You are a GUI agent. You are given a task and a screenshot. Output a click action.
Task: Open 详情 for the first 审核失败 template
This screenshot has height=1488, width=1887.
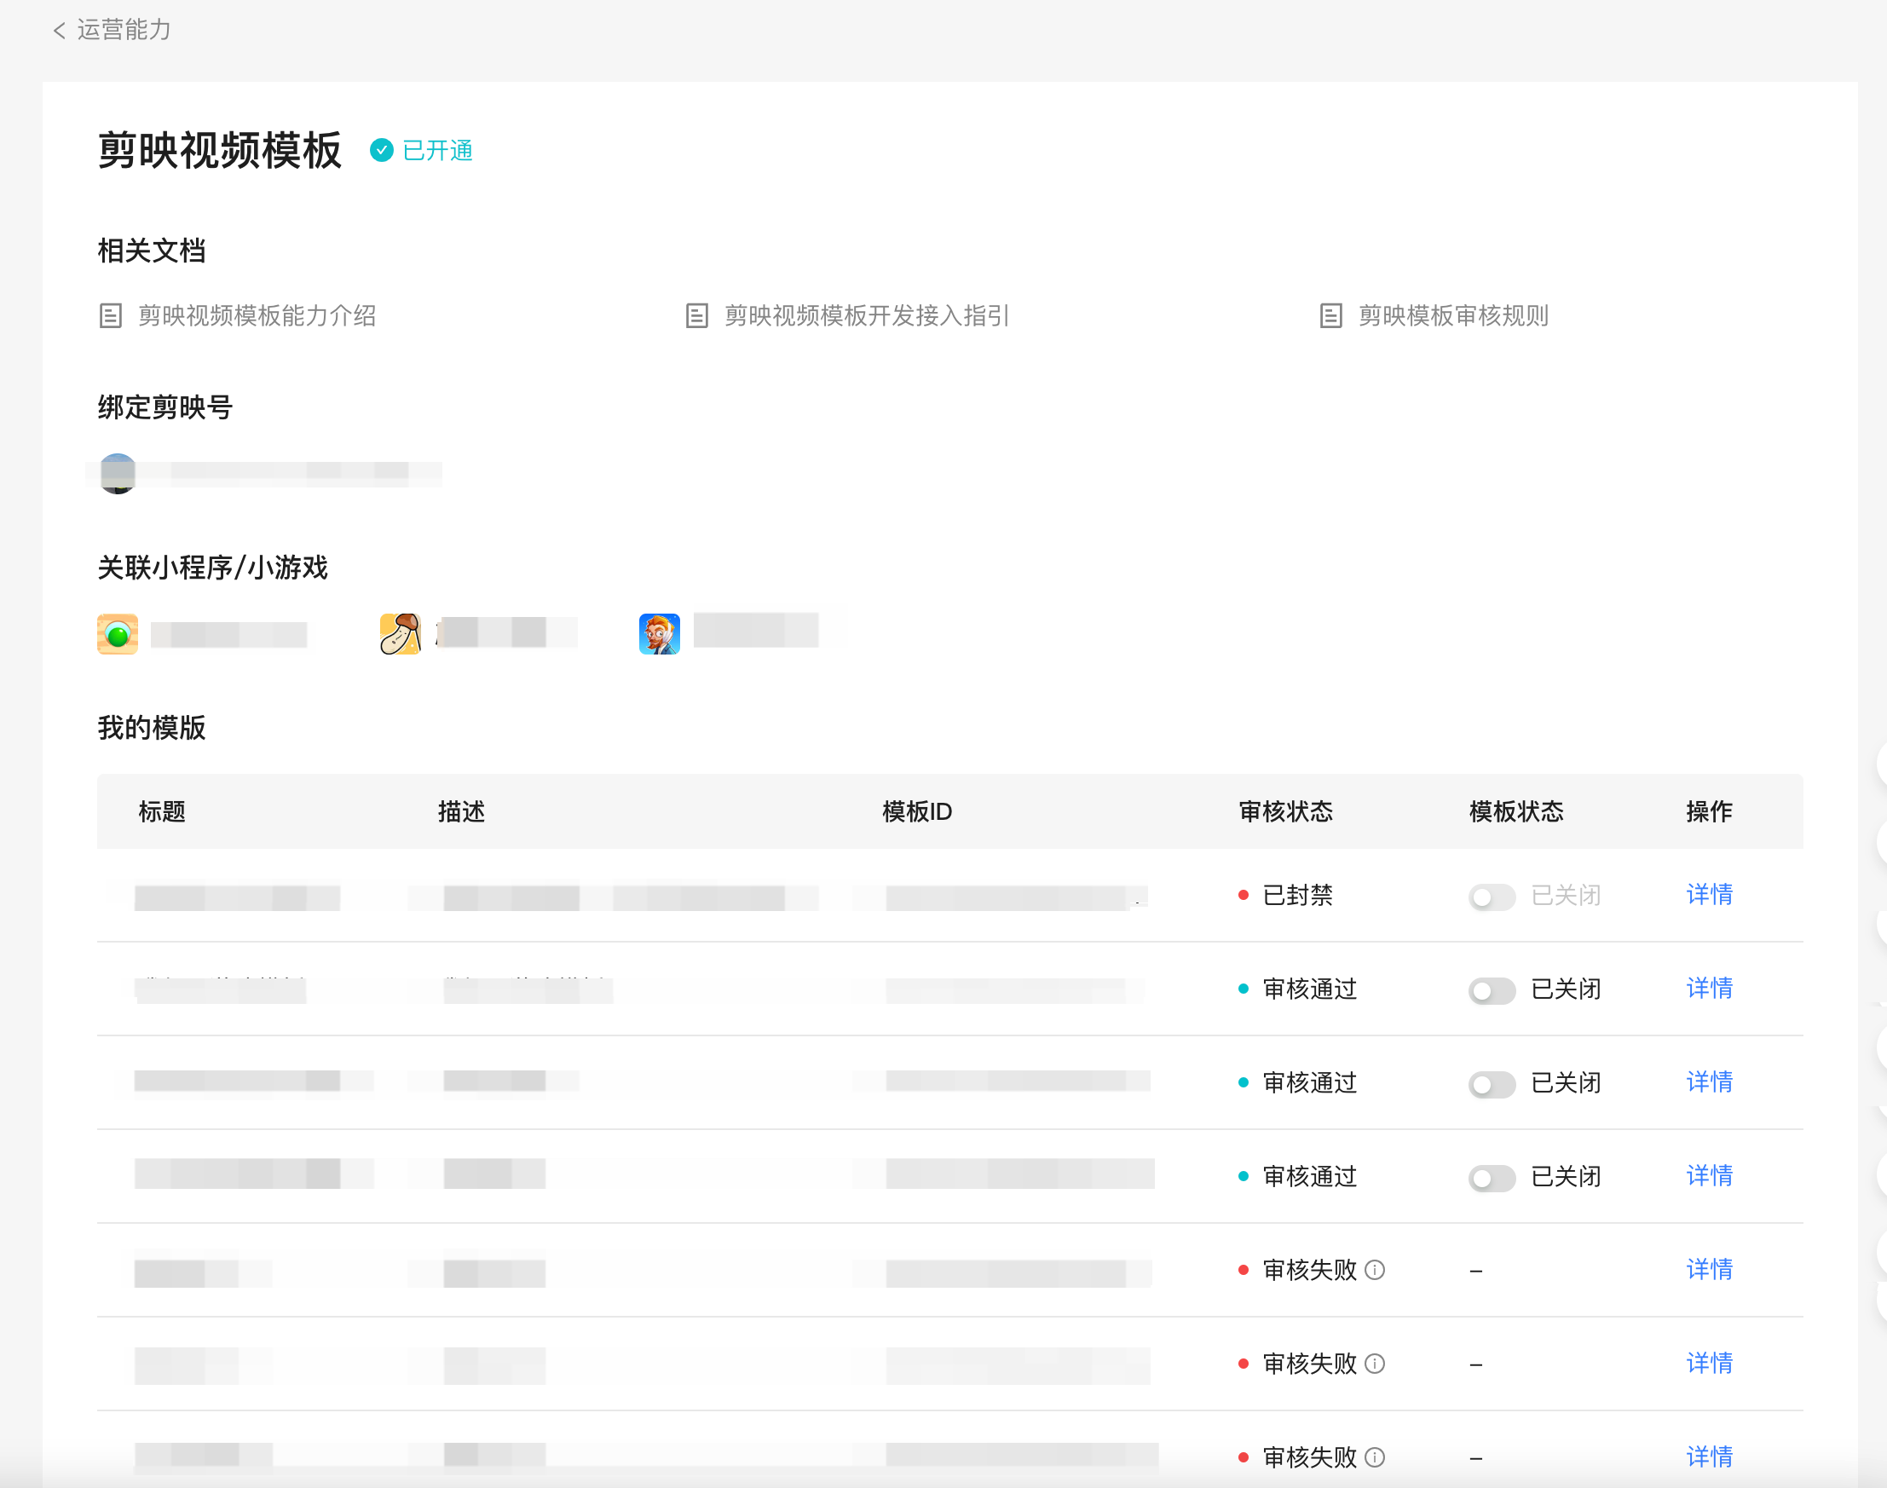pos(1709,1269)
